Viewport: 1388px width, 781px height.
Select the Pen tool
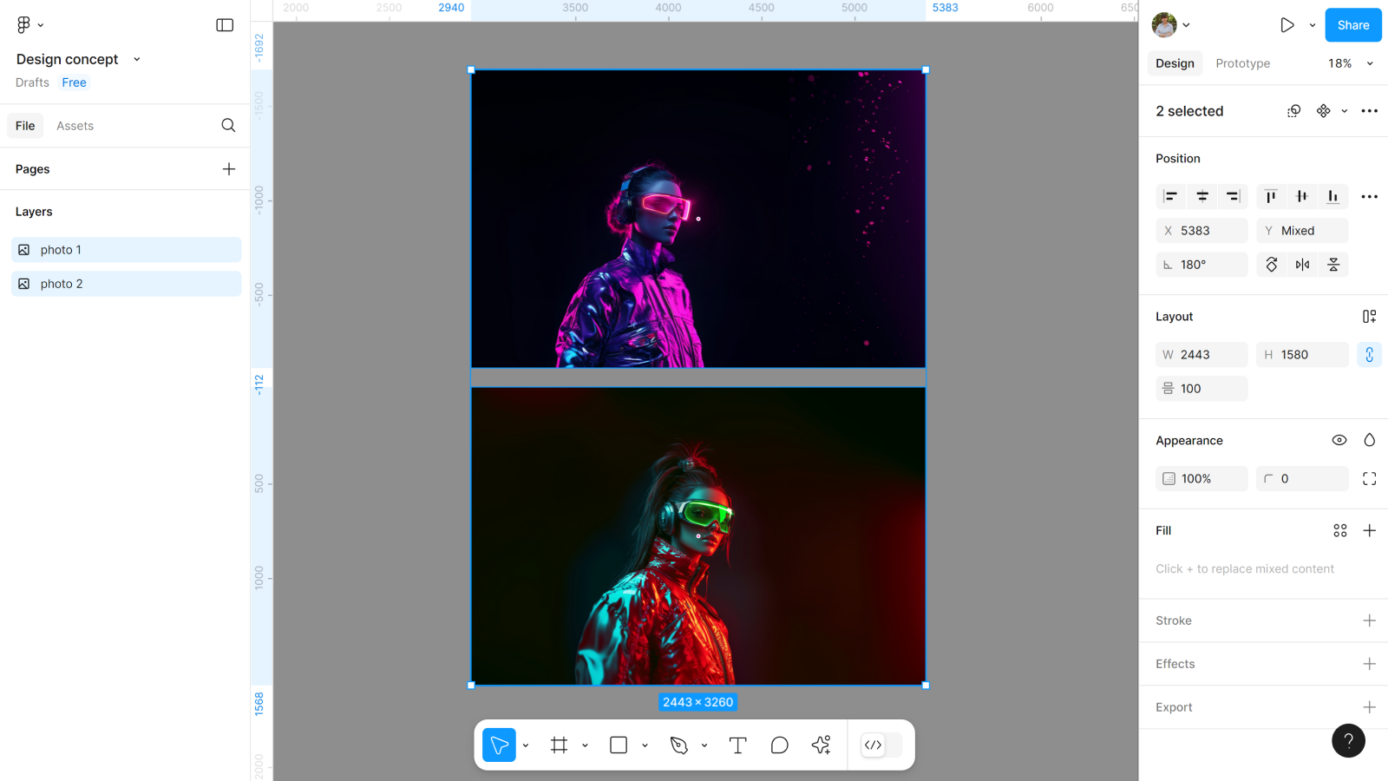click(679, 745)
